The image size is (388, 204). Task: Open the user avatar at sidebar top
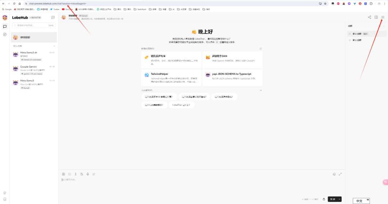coord(5,18)
